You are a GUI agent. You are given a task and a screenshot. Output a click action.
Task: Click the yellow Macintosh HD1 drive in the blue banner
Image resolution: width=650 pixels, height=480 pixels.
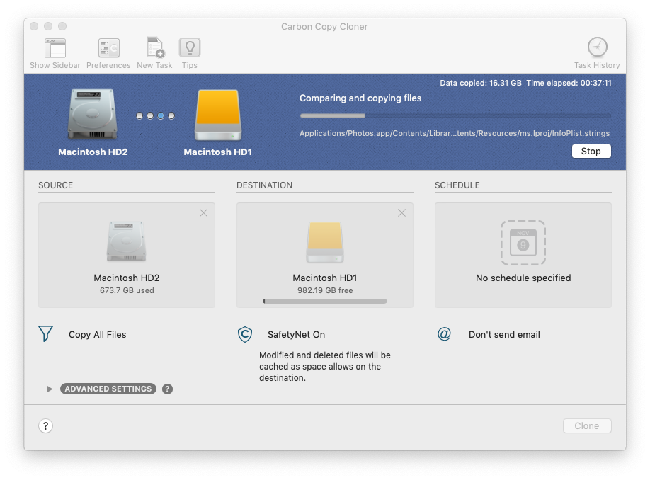(218, 115)
